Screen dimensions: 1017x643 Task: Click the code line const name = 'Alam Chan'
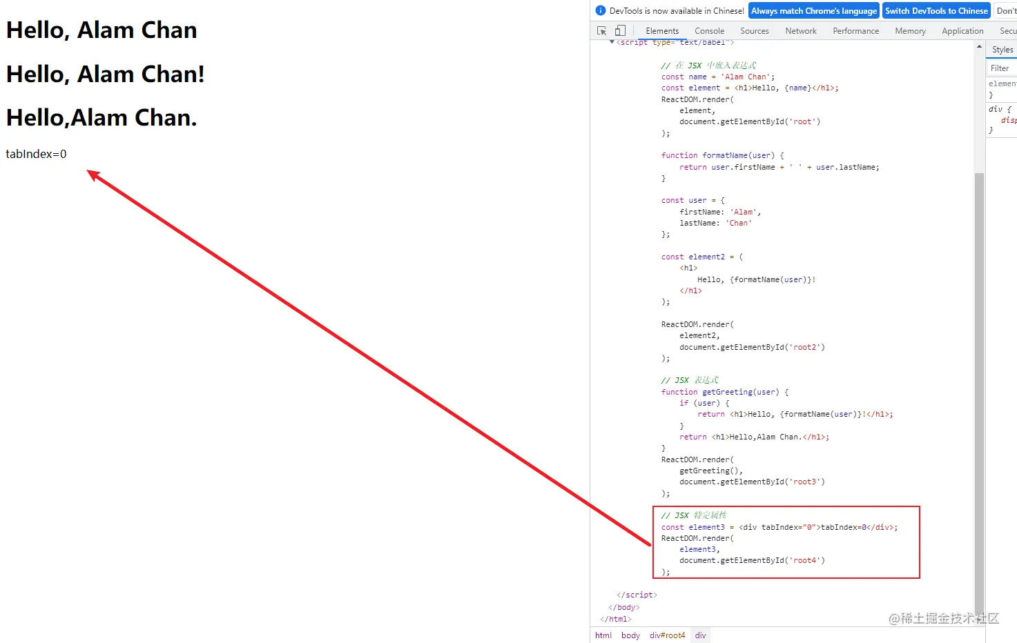coord(718,77)
